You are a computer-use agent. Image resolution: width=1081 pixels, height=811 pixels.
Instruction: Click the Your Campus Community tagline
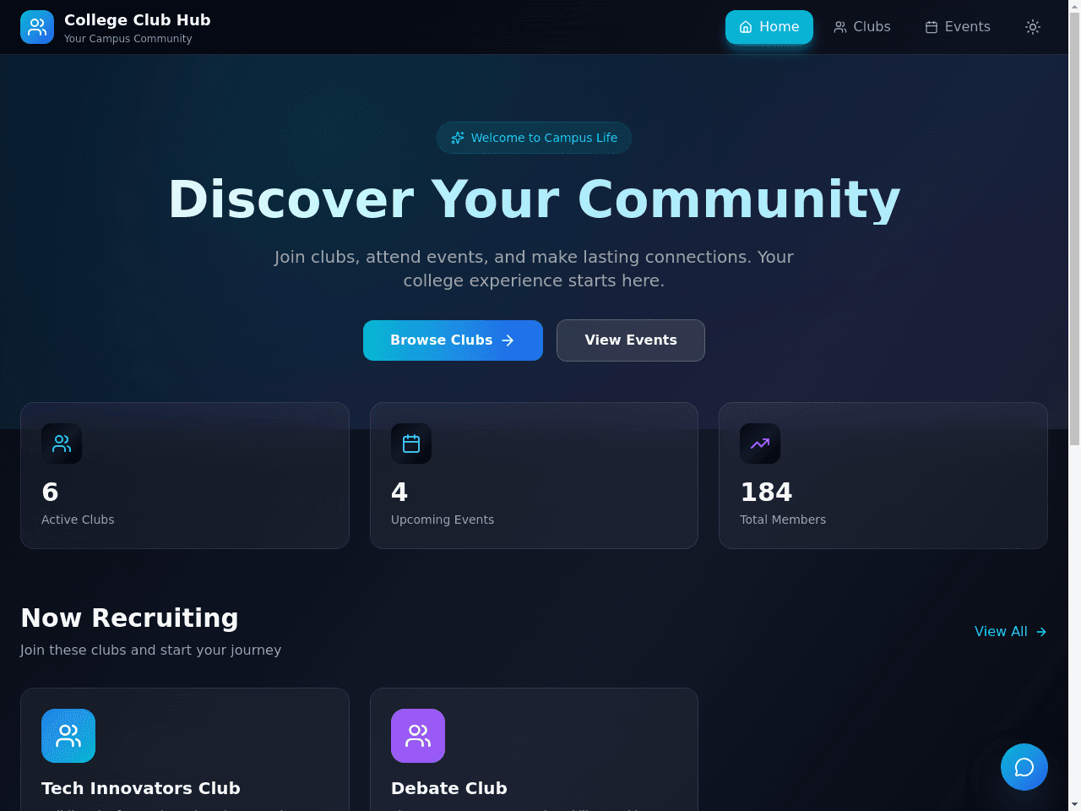pyautogui.click(x=128, y=39)
